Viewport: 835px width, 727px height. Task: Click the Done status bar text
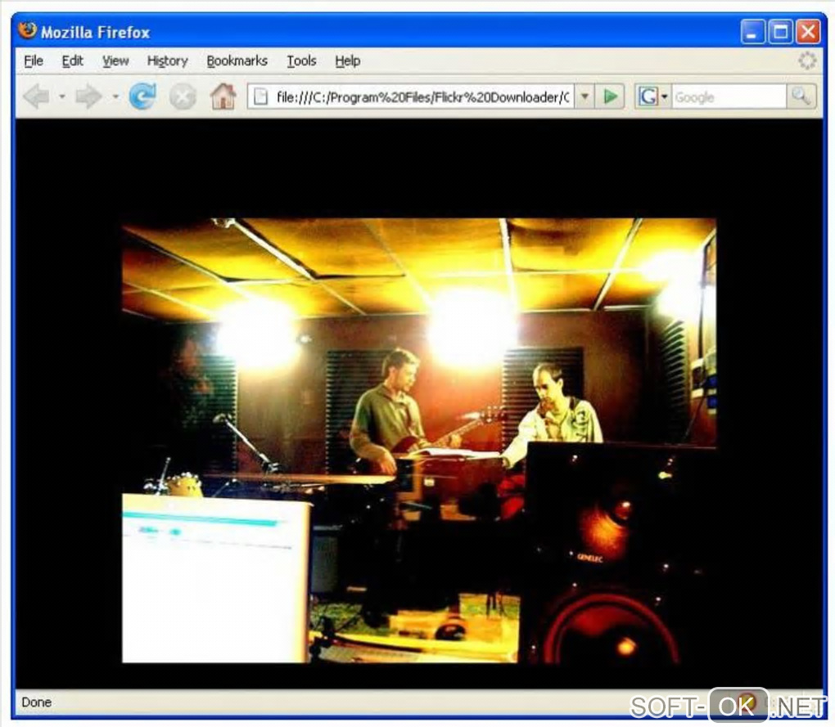(x=36, y=702)
